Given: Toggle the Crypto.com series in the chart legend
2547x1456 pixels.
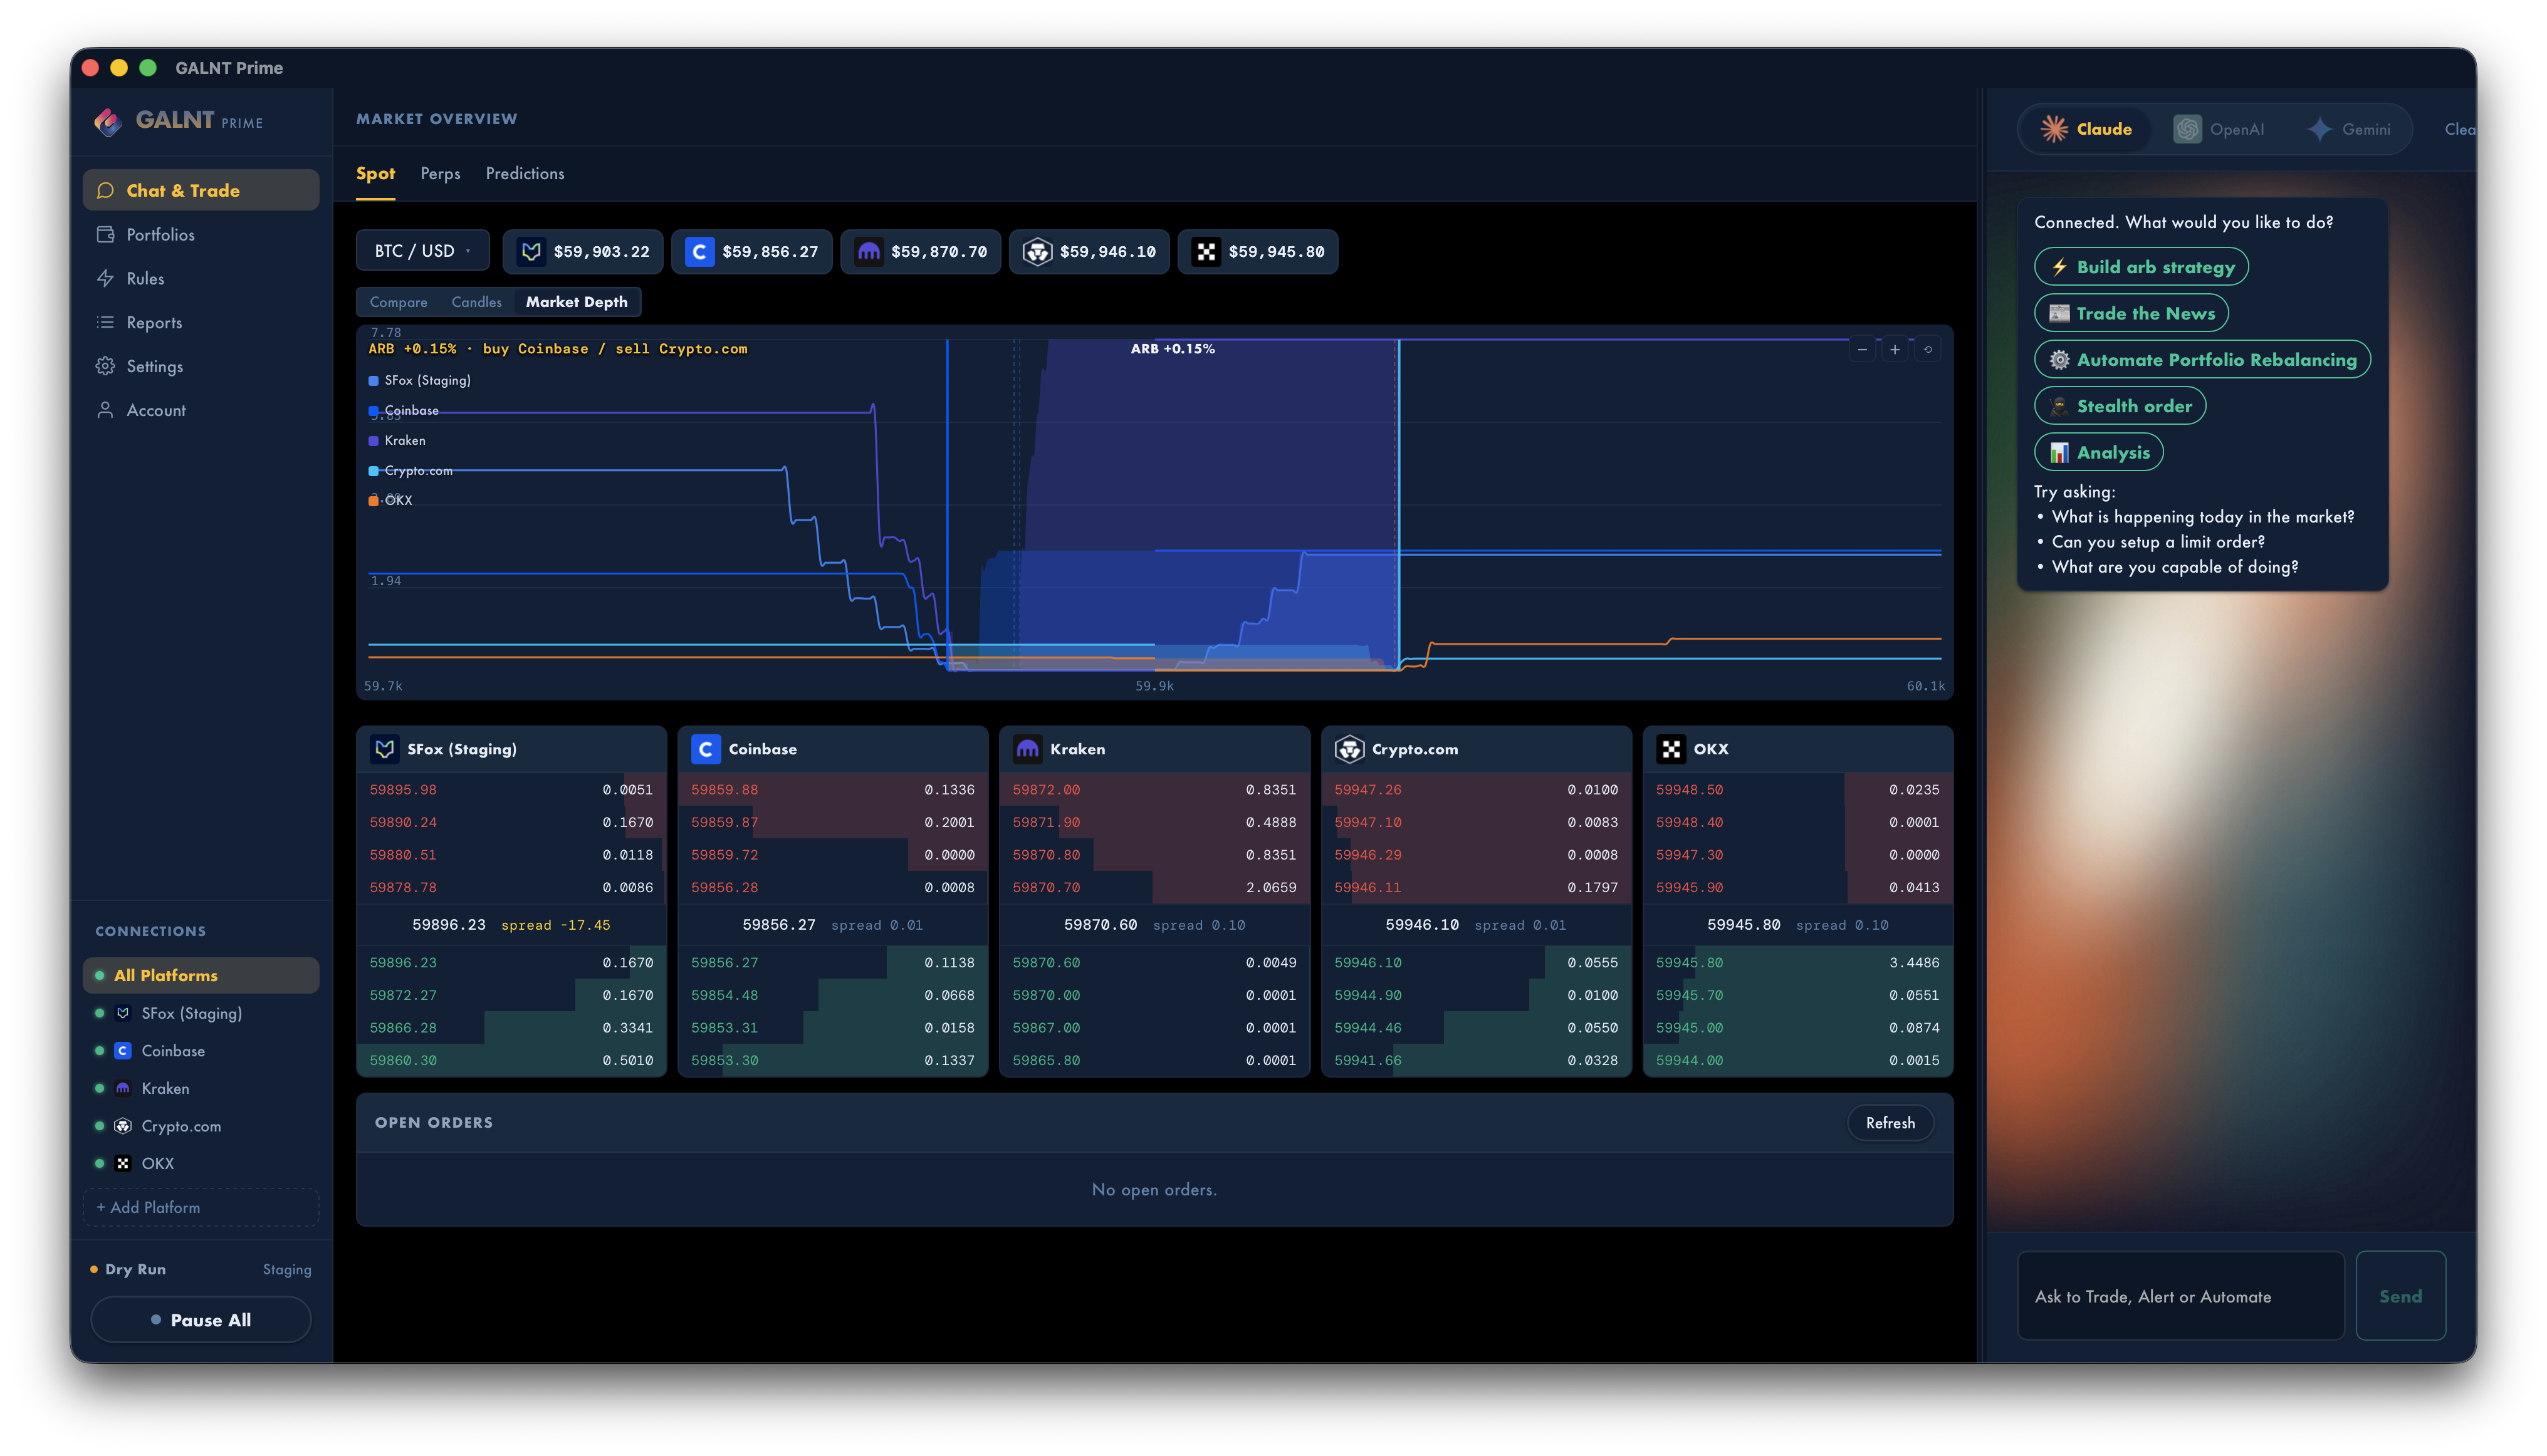Looking at the screenshot, I should pos(411,470).
